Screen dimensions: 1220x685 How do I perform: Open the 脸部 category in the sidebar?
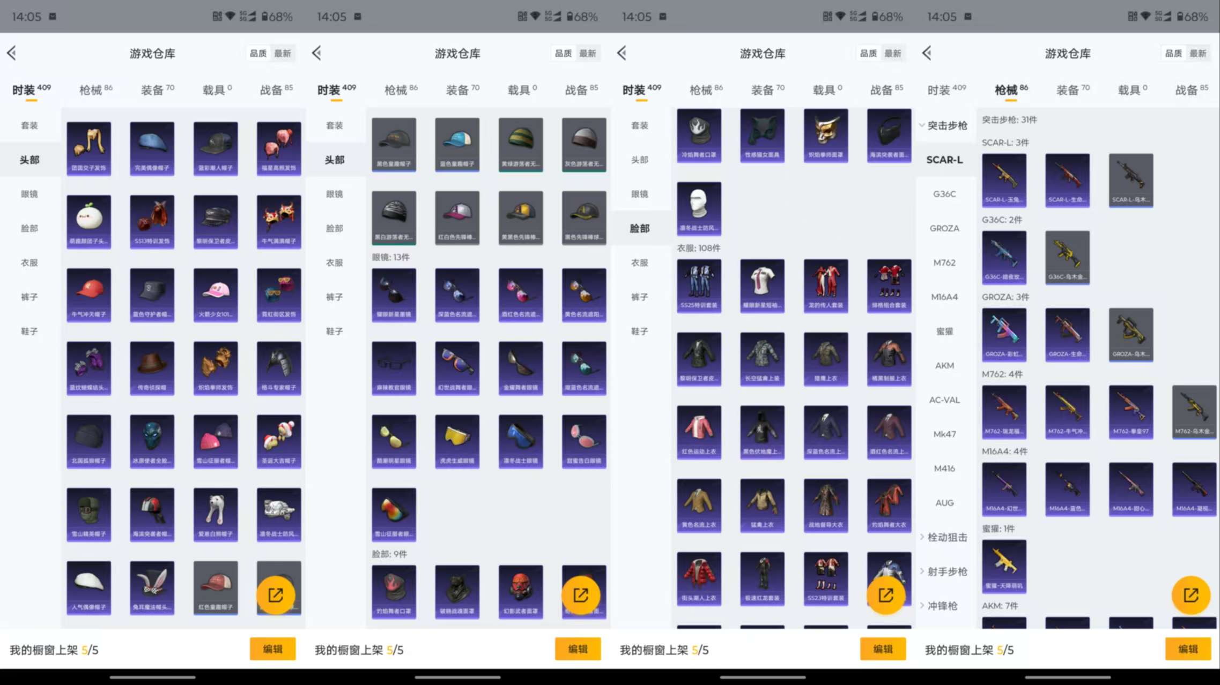(x=29, y=228)
